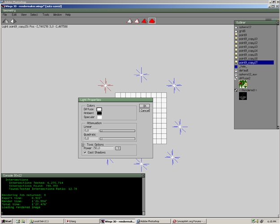Select the topmost blue point light in viewport

141,75
